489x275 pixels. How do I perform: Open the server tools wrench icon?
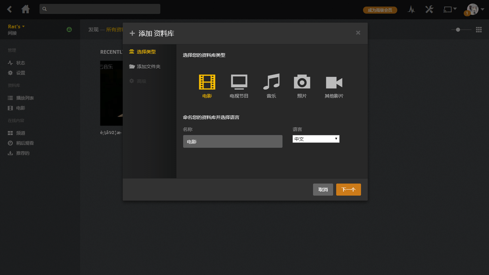(x=429, y=9)
